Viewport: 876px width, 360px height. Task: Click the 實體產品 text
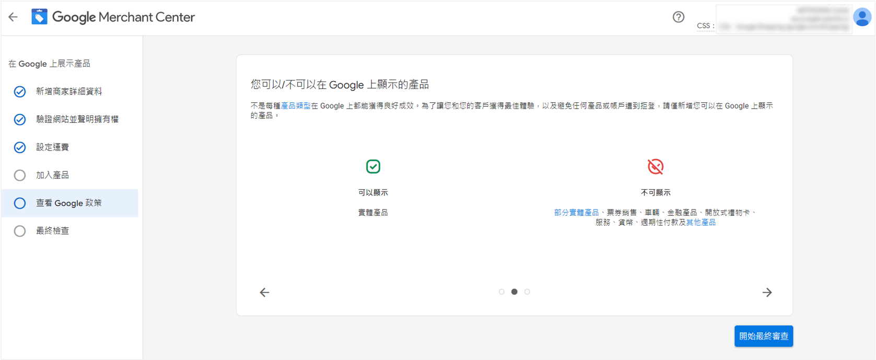pos(373,213)
